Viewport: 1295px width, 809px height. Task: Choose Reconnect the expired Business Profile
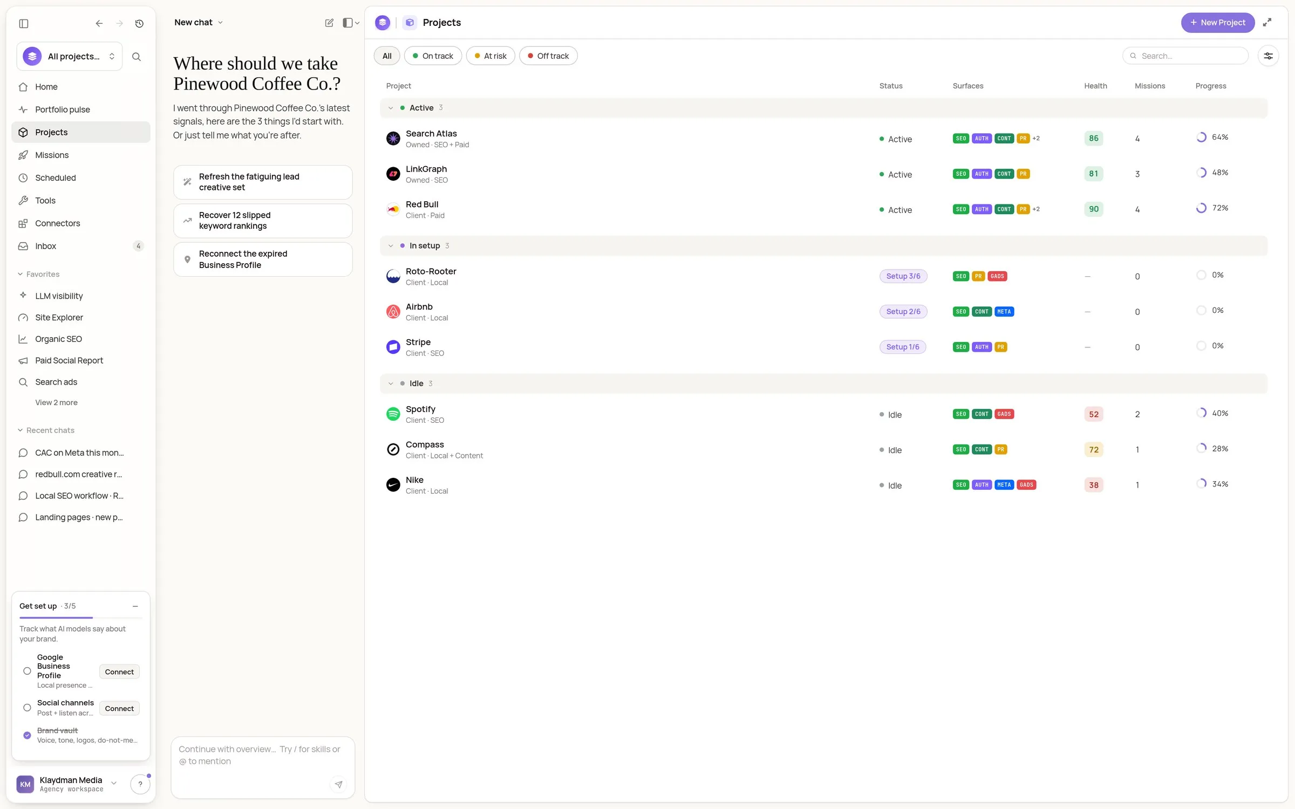pos(263,259)
